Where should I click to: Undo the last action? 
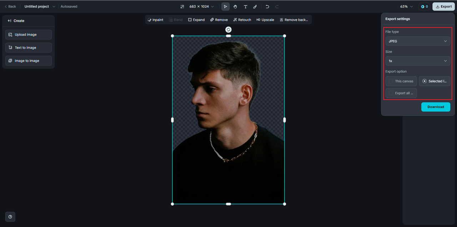click(267, 6)
